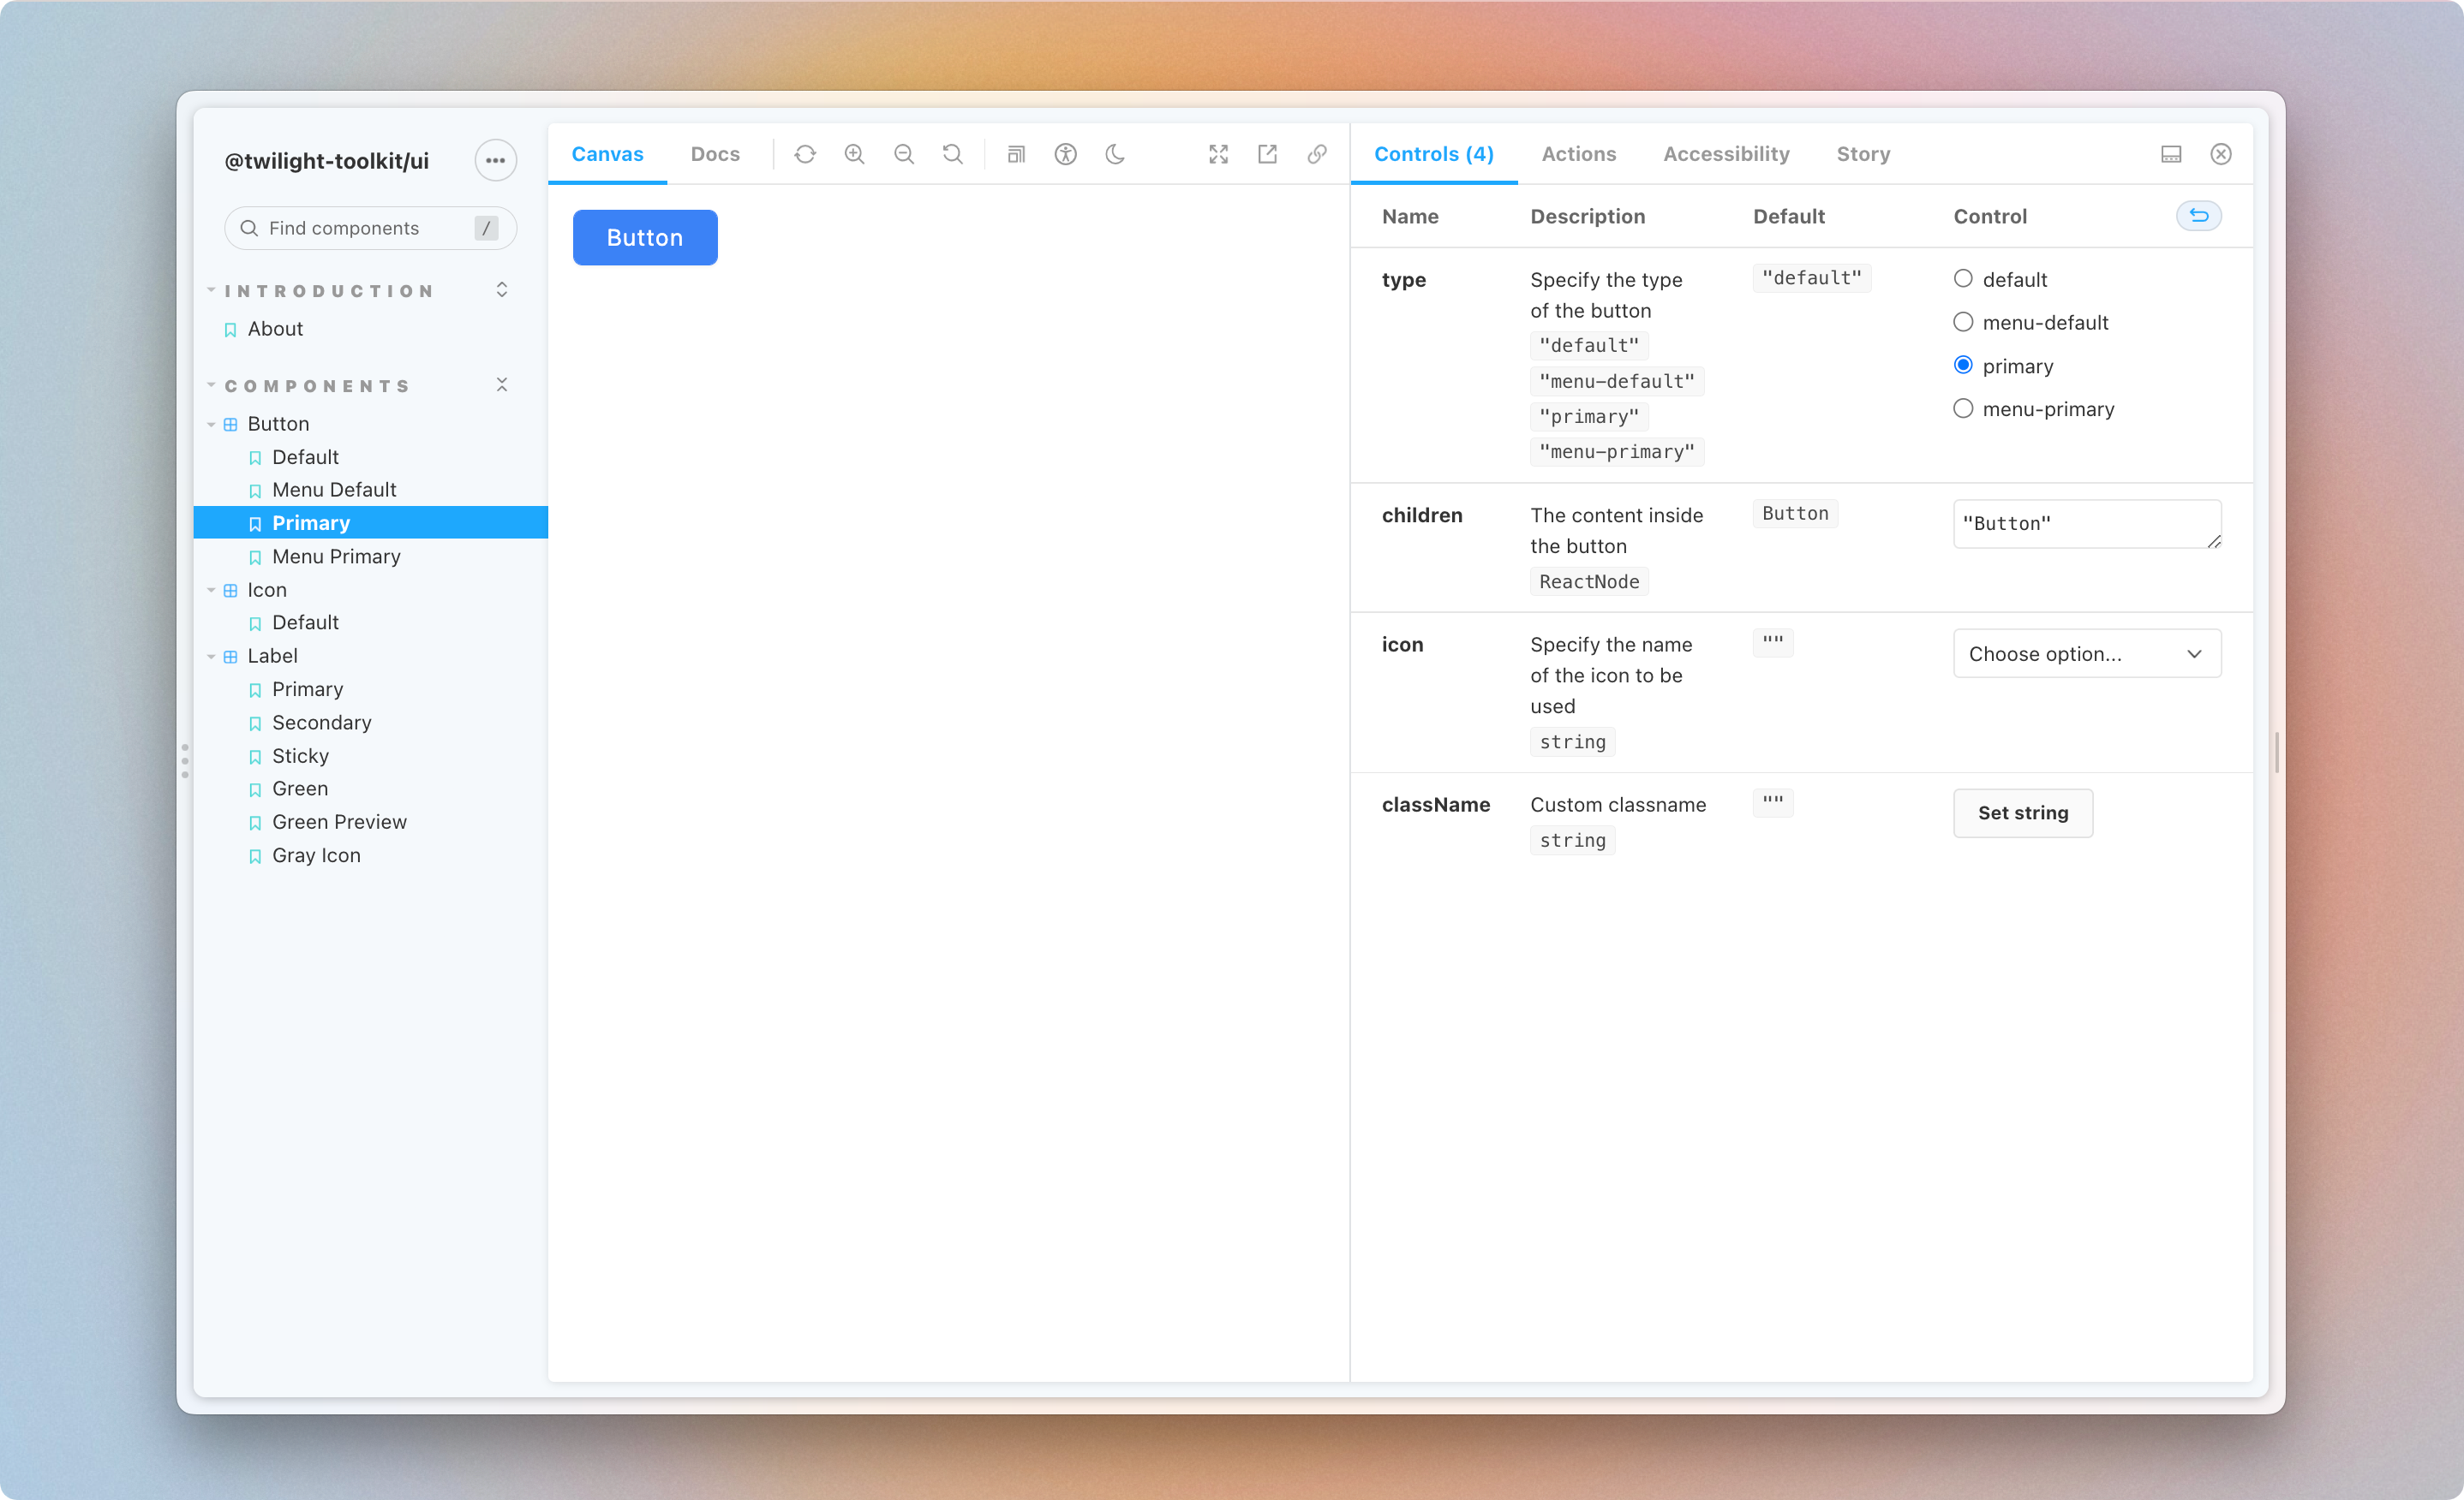Enter full screen canvas mode
The height and width of the screenshot is (1500, 2464).
(x=1218, y=154)
